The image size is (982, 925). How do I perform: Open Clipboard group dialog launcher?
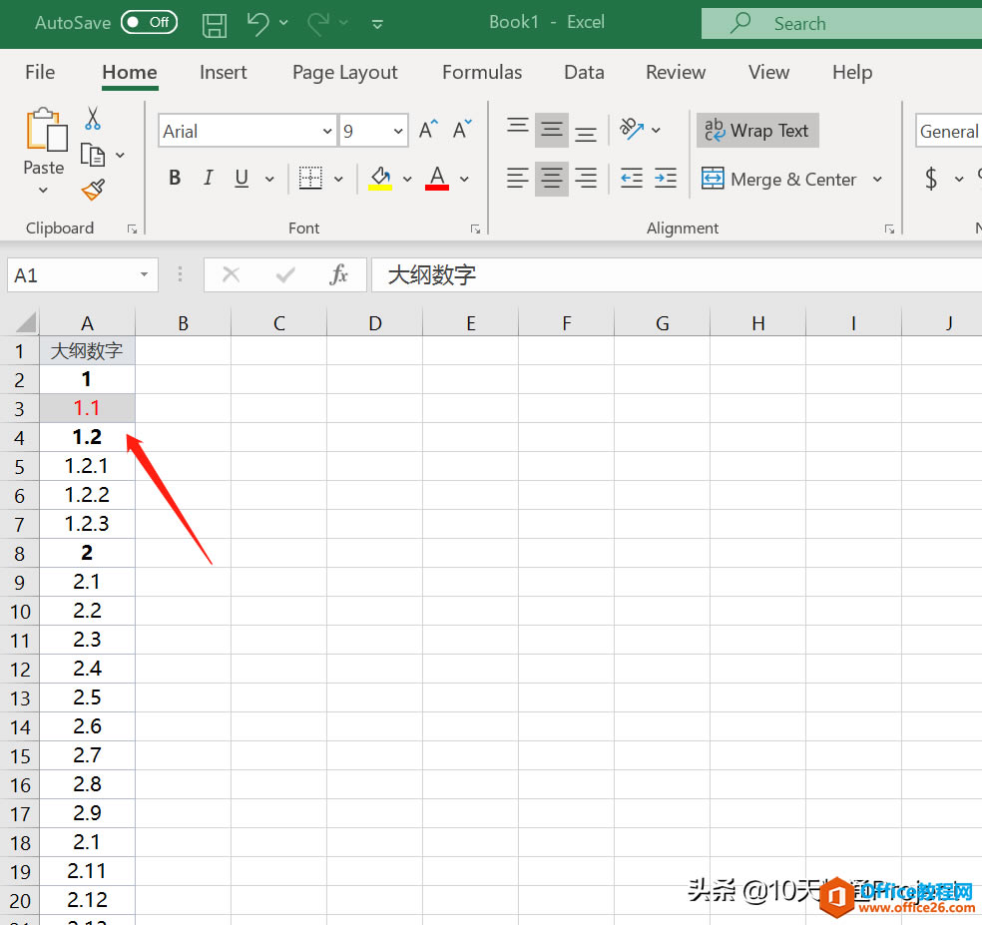[132, 229]
